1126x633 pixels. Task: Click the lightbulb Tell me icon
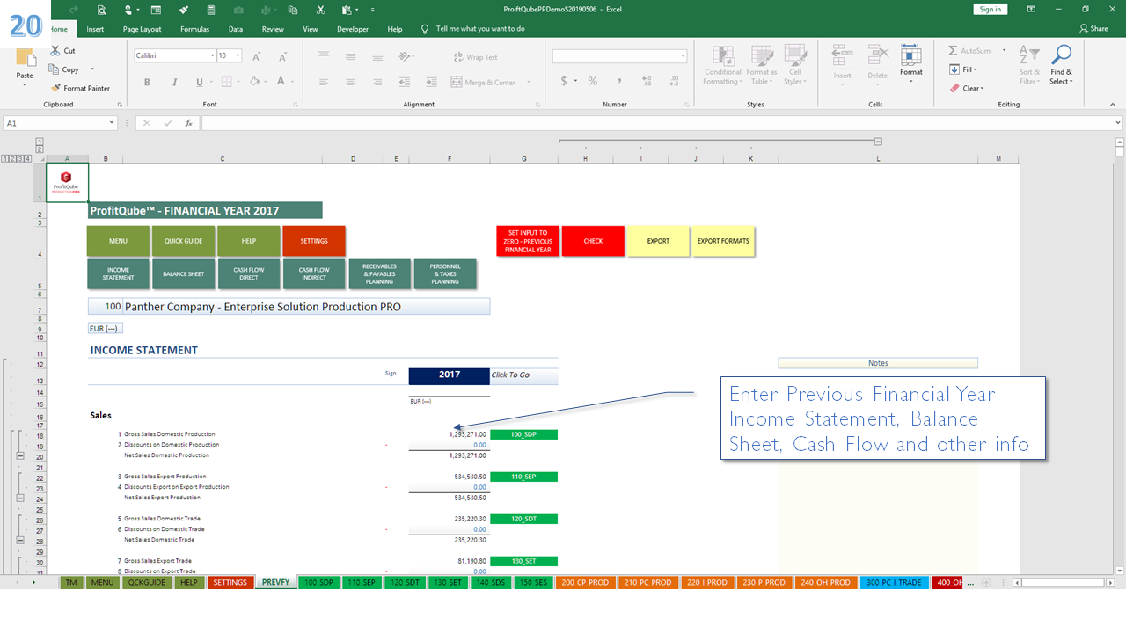tap(425, 28)
